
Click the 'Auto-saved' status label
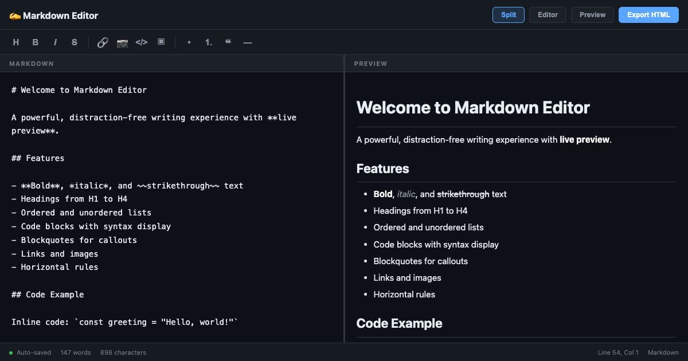pyautogui.click(x=34, y=352)
